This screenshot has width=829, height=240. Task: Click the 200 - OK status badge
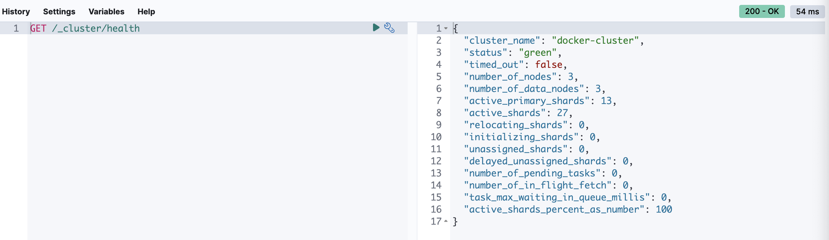point(762,12)
